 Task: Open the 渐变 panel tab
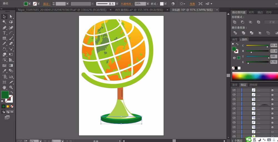tap(235, 85)
